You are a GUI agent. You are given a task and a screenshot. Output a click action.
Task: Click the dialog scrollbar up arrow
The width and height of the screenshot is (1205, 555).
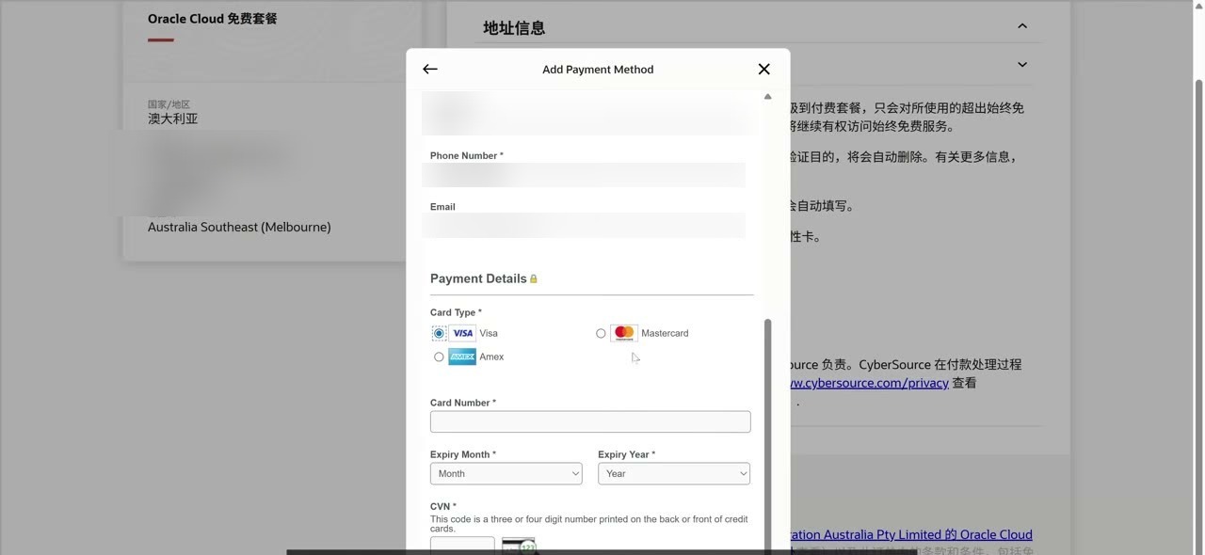pyautogui.click(x=767, y=97)
